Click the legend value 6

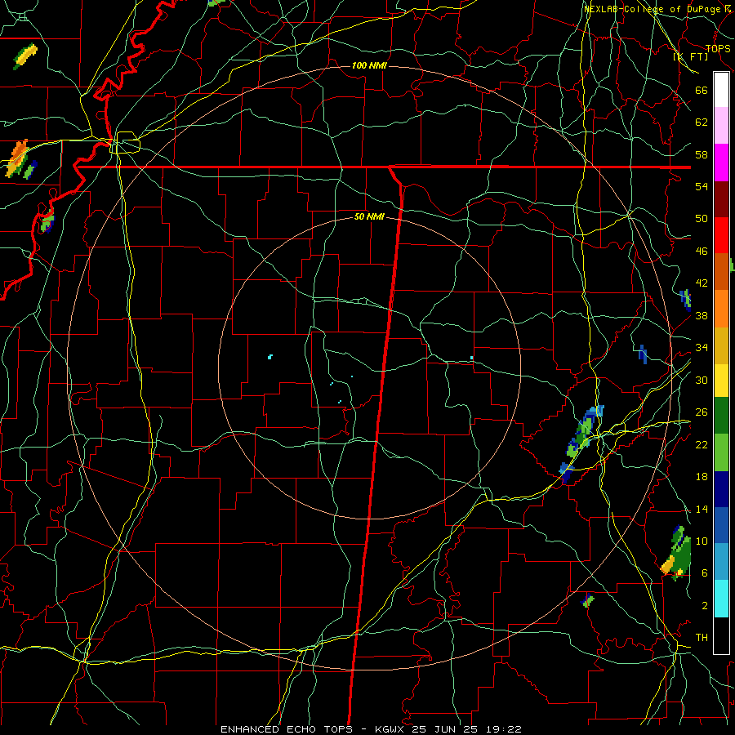pos(705,573)
